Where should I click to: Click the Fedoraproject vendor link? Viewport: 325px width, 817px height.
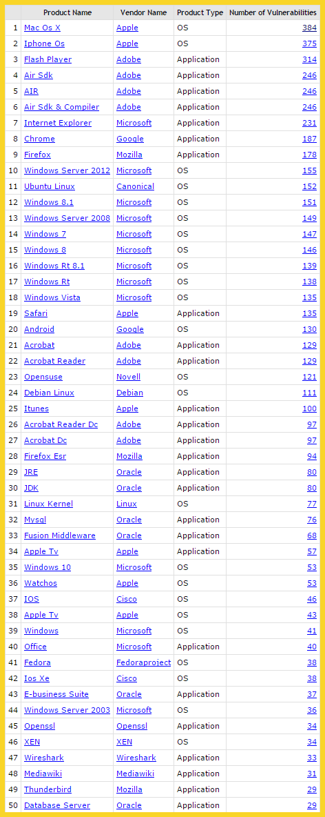click(143, 662)
